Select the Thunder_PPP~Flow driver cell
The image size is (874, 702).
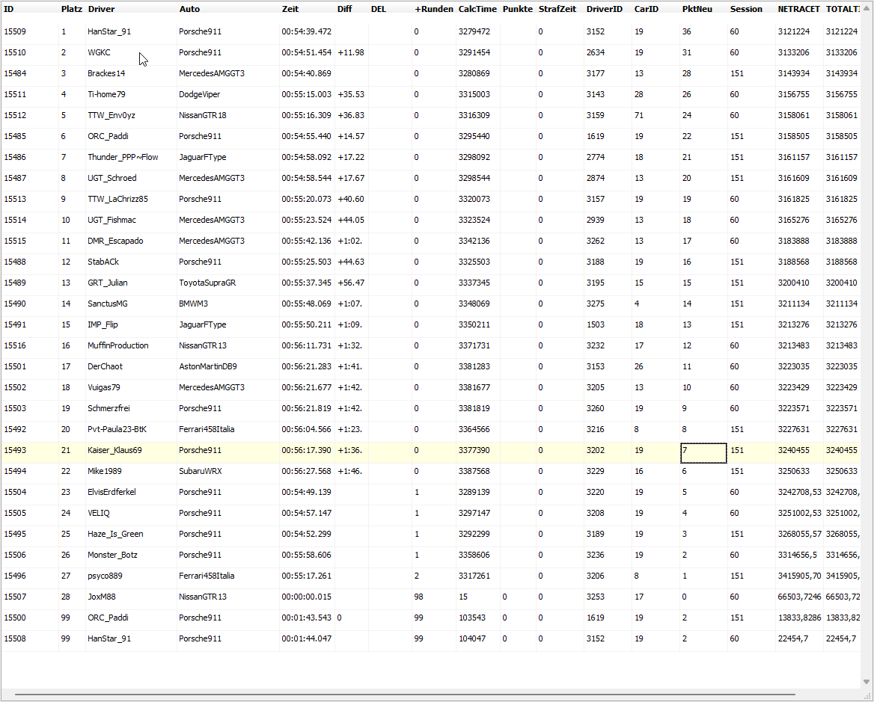coord(123,158)
